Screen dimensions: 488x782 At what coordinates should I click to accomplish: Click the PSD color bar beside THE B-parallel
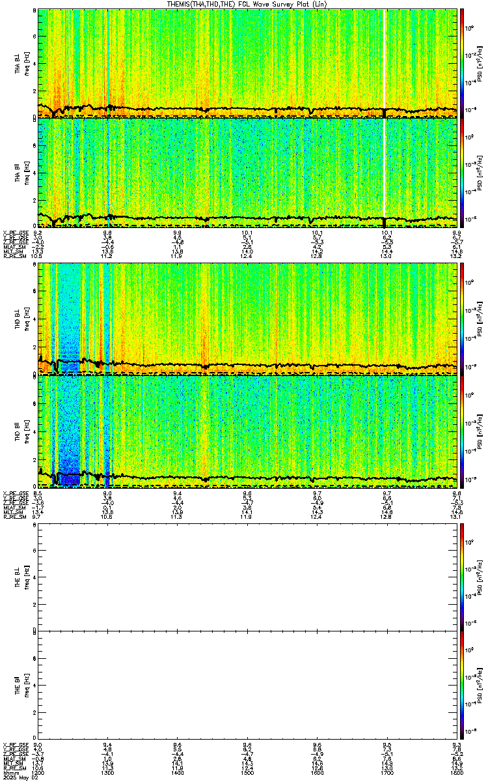(x=462, y=686)
